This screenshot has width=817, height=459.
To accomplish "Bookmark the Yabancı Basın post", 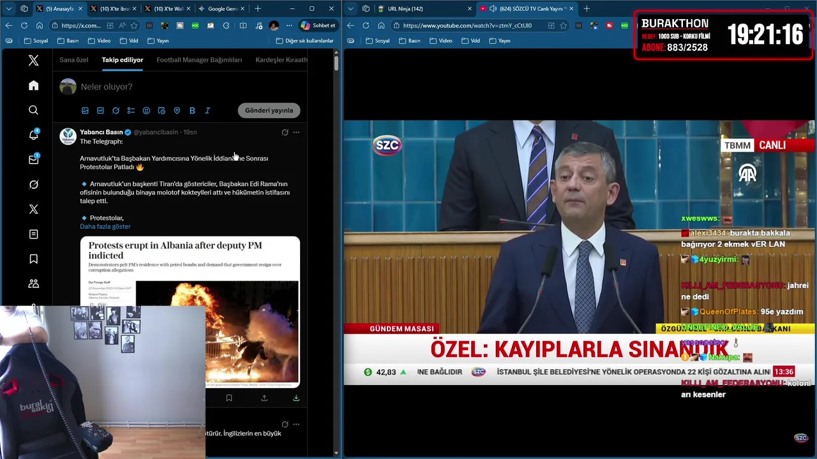I will (229, 398).
